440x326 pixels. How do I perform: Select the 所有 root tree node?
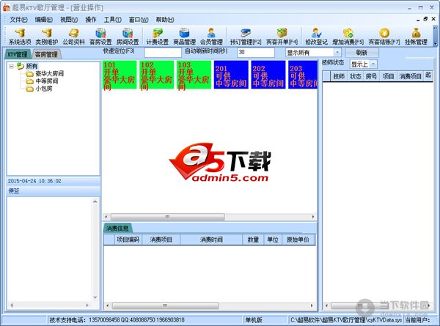pyautogui.click(x=32, y=66)
